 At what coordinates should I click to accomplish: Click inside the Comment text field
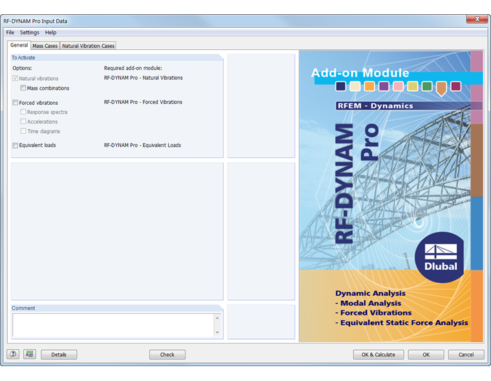click(113, 325)
